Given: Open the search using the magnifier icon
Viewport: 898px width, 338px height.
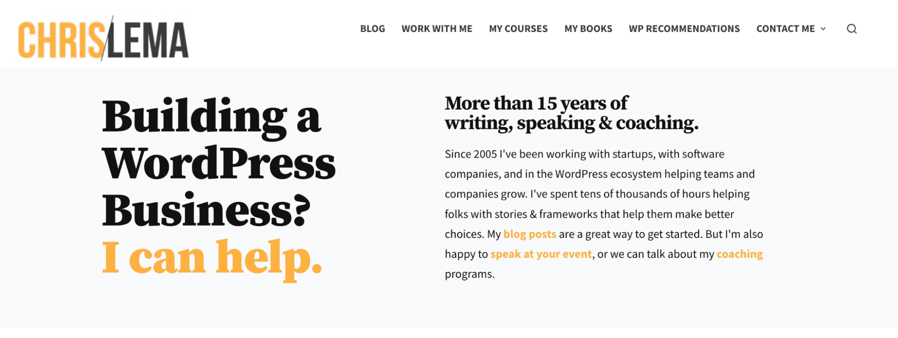Looking at the screenshot, I should (x=852, y=29).
